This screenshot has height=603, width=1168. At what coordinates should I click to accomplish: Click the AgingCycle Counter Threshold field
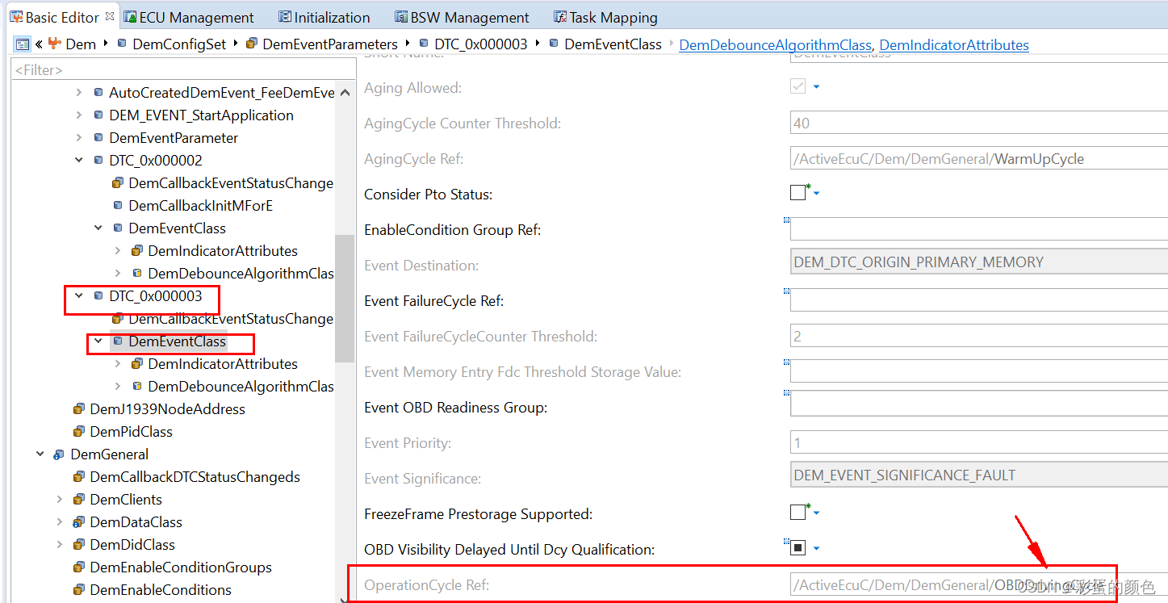pos(979,124)
